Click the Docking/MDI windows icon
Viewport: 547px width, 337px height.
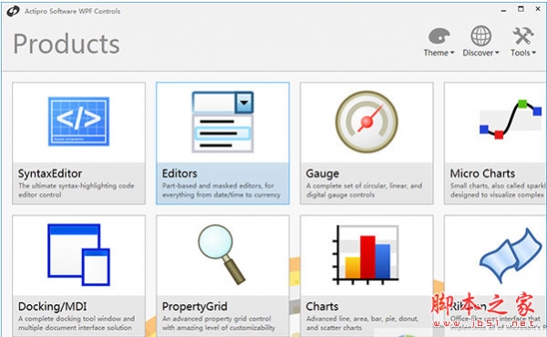coord(78,255)
